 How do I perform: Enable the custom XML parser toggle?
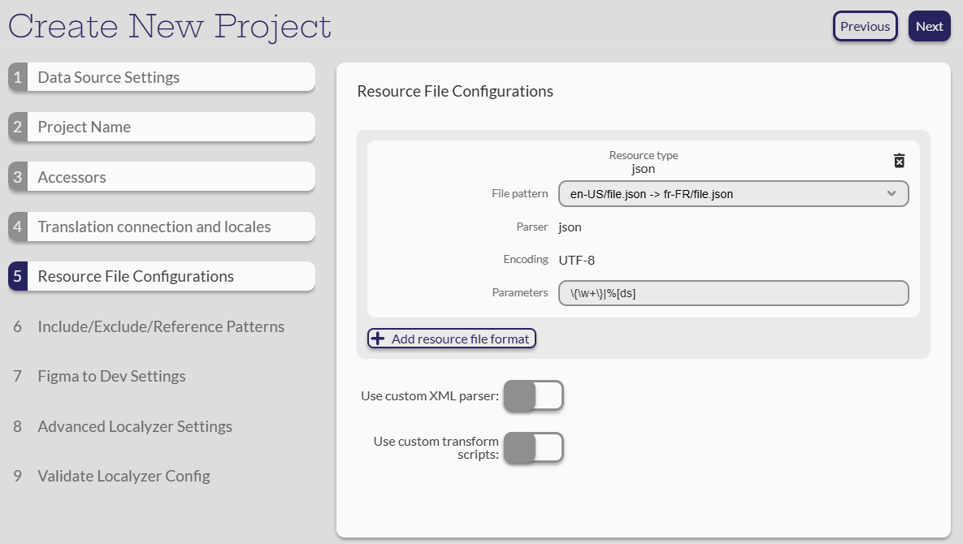533,396
